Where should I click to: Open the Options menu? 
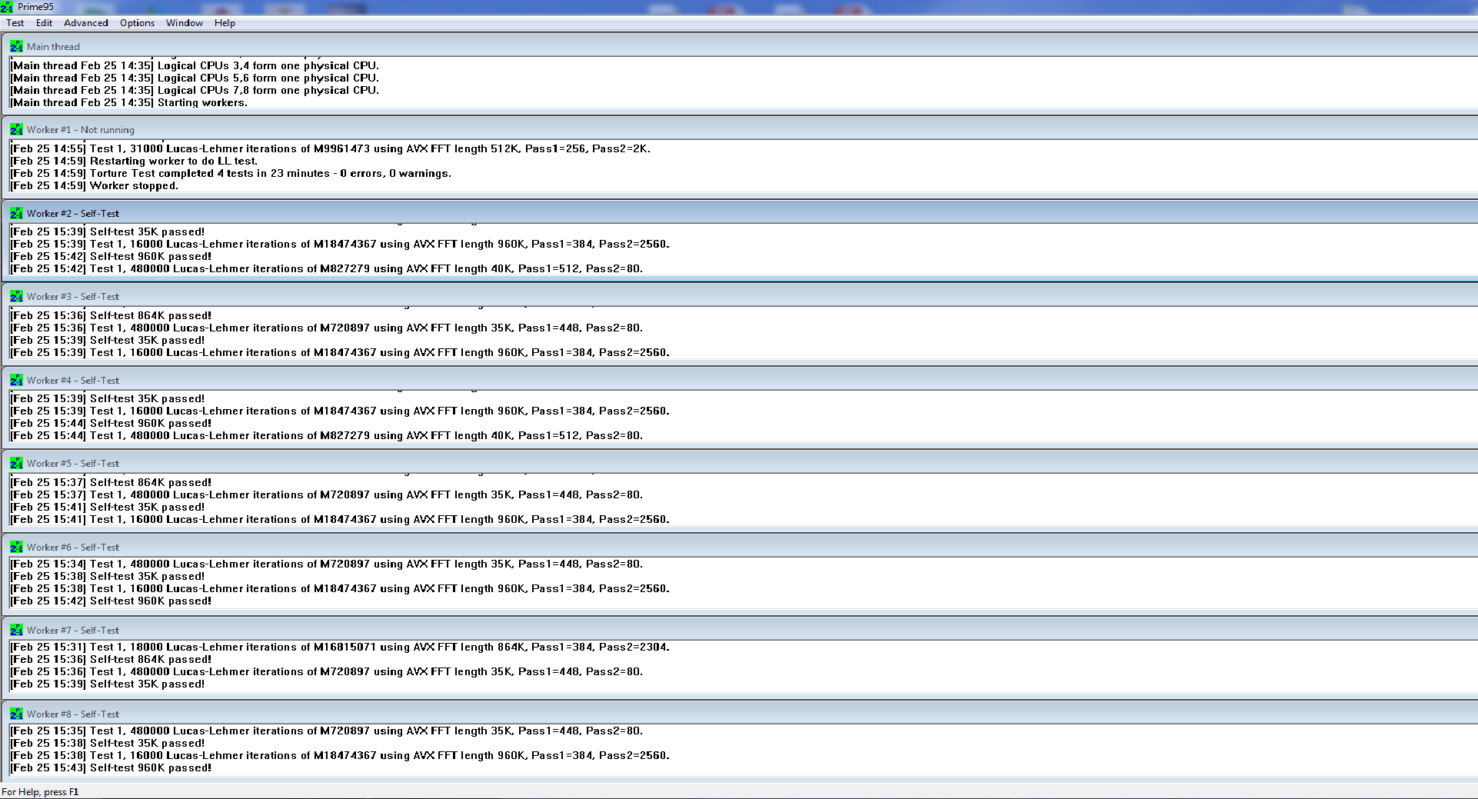coord(137,23)
